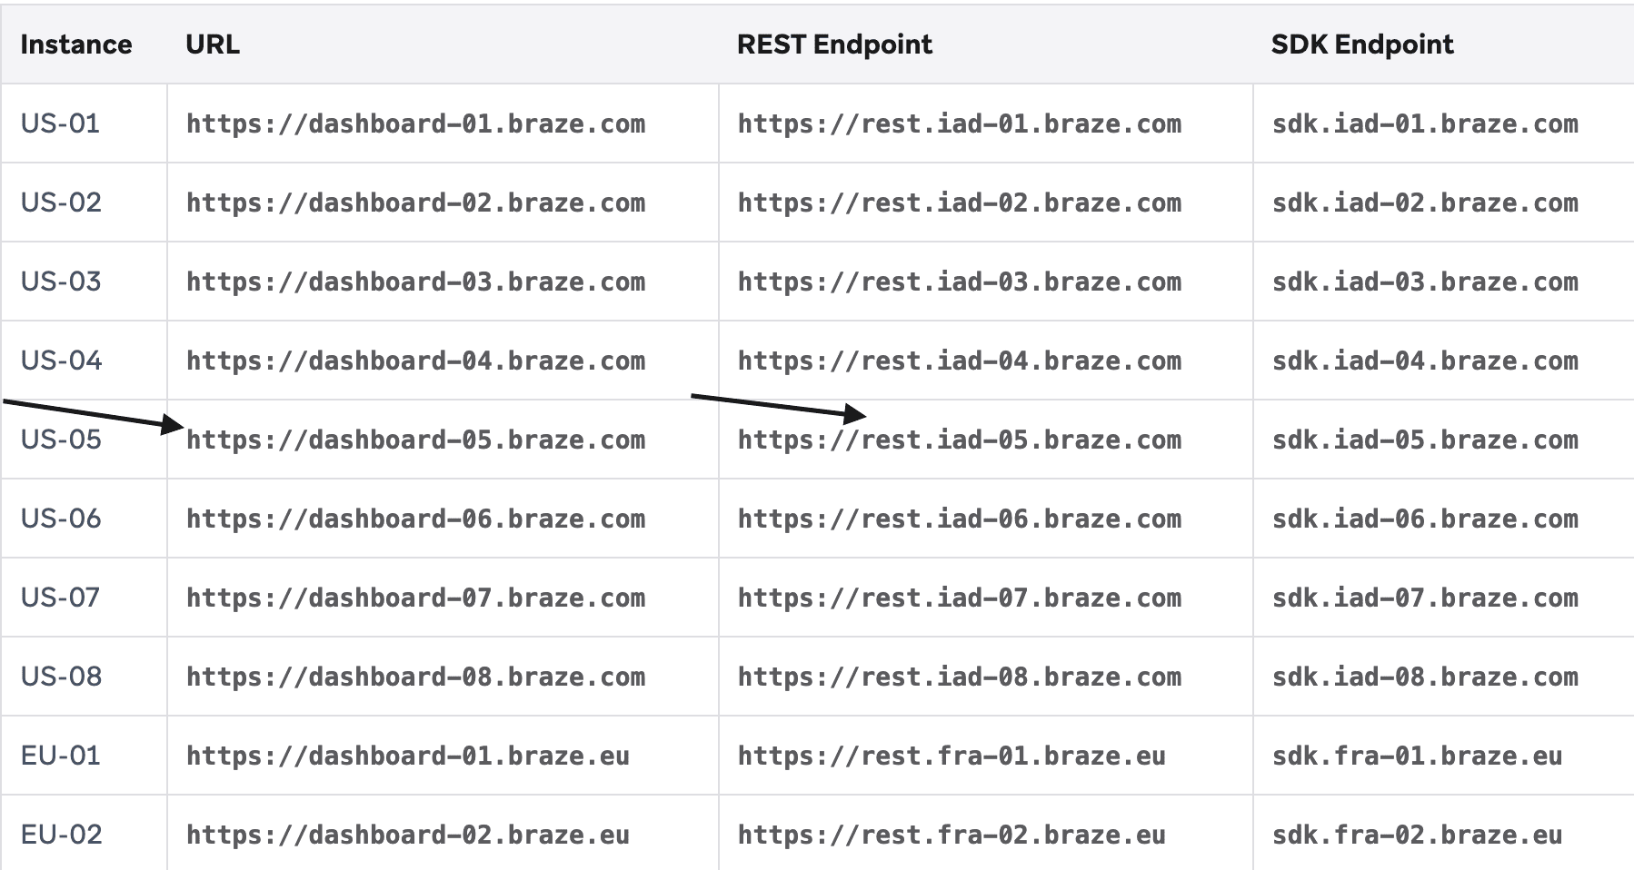Select rest.iad-05.braze.com REST endpoint
This screenshot has height=870, width=1634.
coord(960,440)
